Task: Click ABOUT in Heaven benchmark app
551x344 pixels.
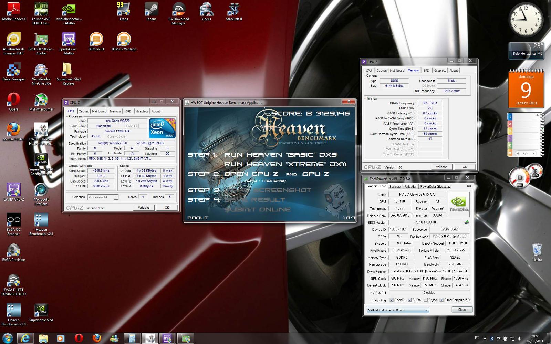Action: click(x=197, y=218)
